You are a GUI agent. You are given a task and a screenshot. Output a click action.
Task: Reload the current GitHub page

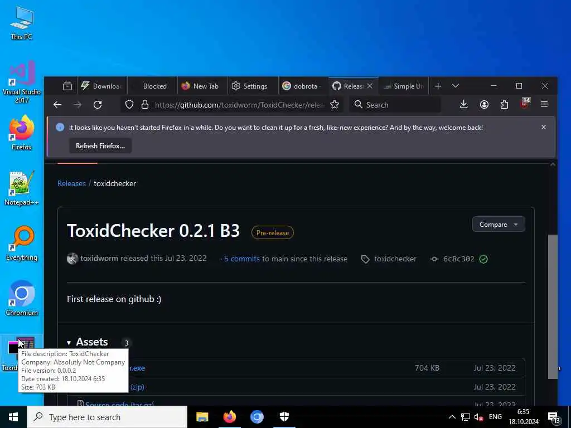(x=98, y=105)
